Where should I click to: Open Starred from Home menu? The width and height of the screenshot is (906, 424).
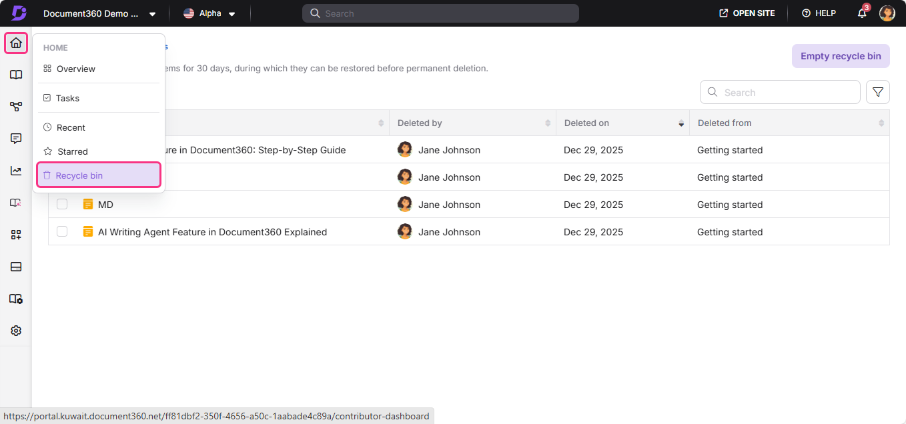click(72, 151)
